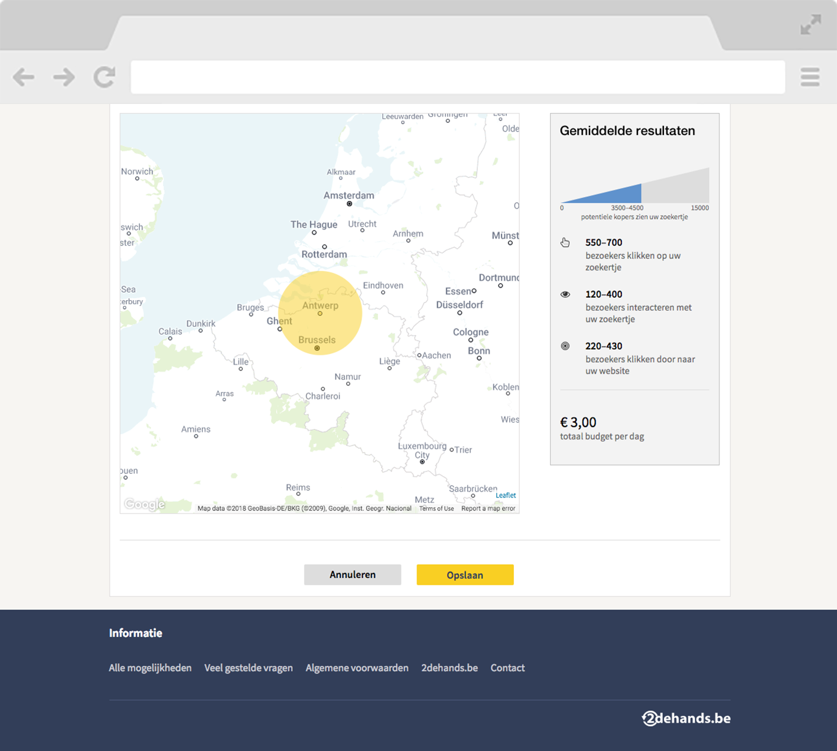Click the Aachen label on map
The height and width of the screenshot is (751, 837).
coord(437,355)
